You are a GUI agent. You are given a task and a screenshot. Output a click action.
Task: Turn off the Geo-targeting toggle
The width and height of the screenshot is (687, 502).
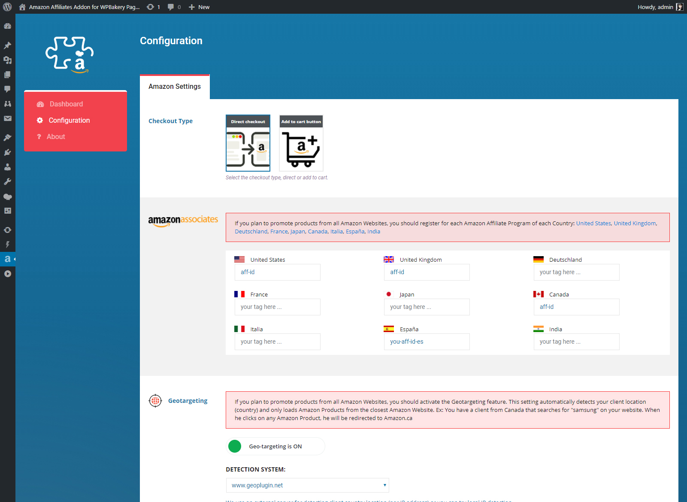point(275,446)
